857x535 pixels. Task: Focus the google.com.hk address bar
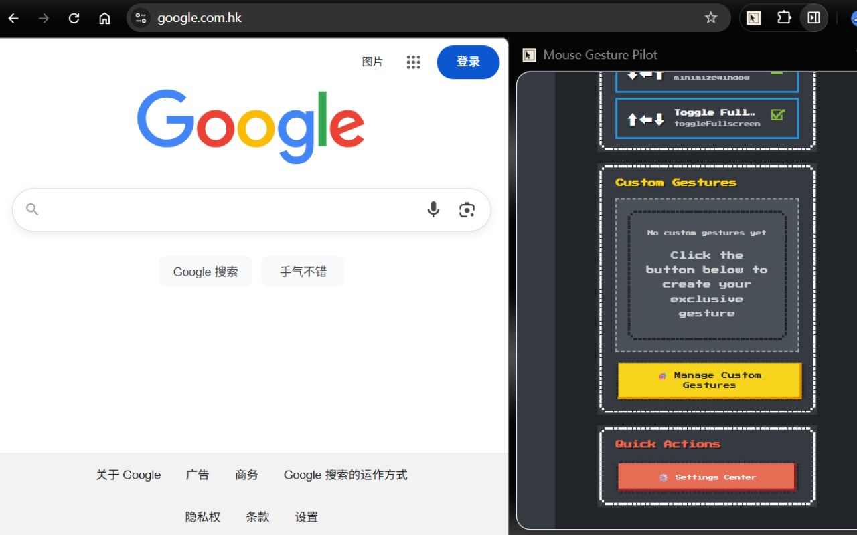pos(428,18)
